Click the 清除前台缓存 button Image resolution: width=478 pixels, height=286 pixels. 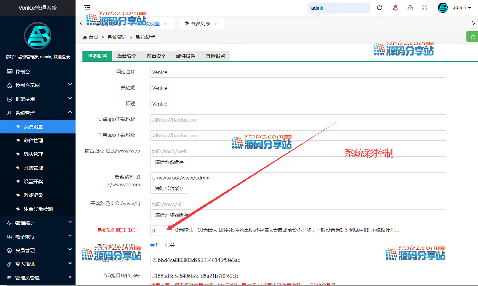click(x=169, y=162)
